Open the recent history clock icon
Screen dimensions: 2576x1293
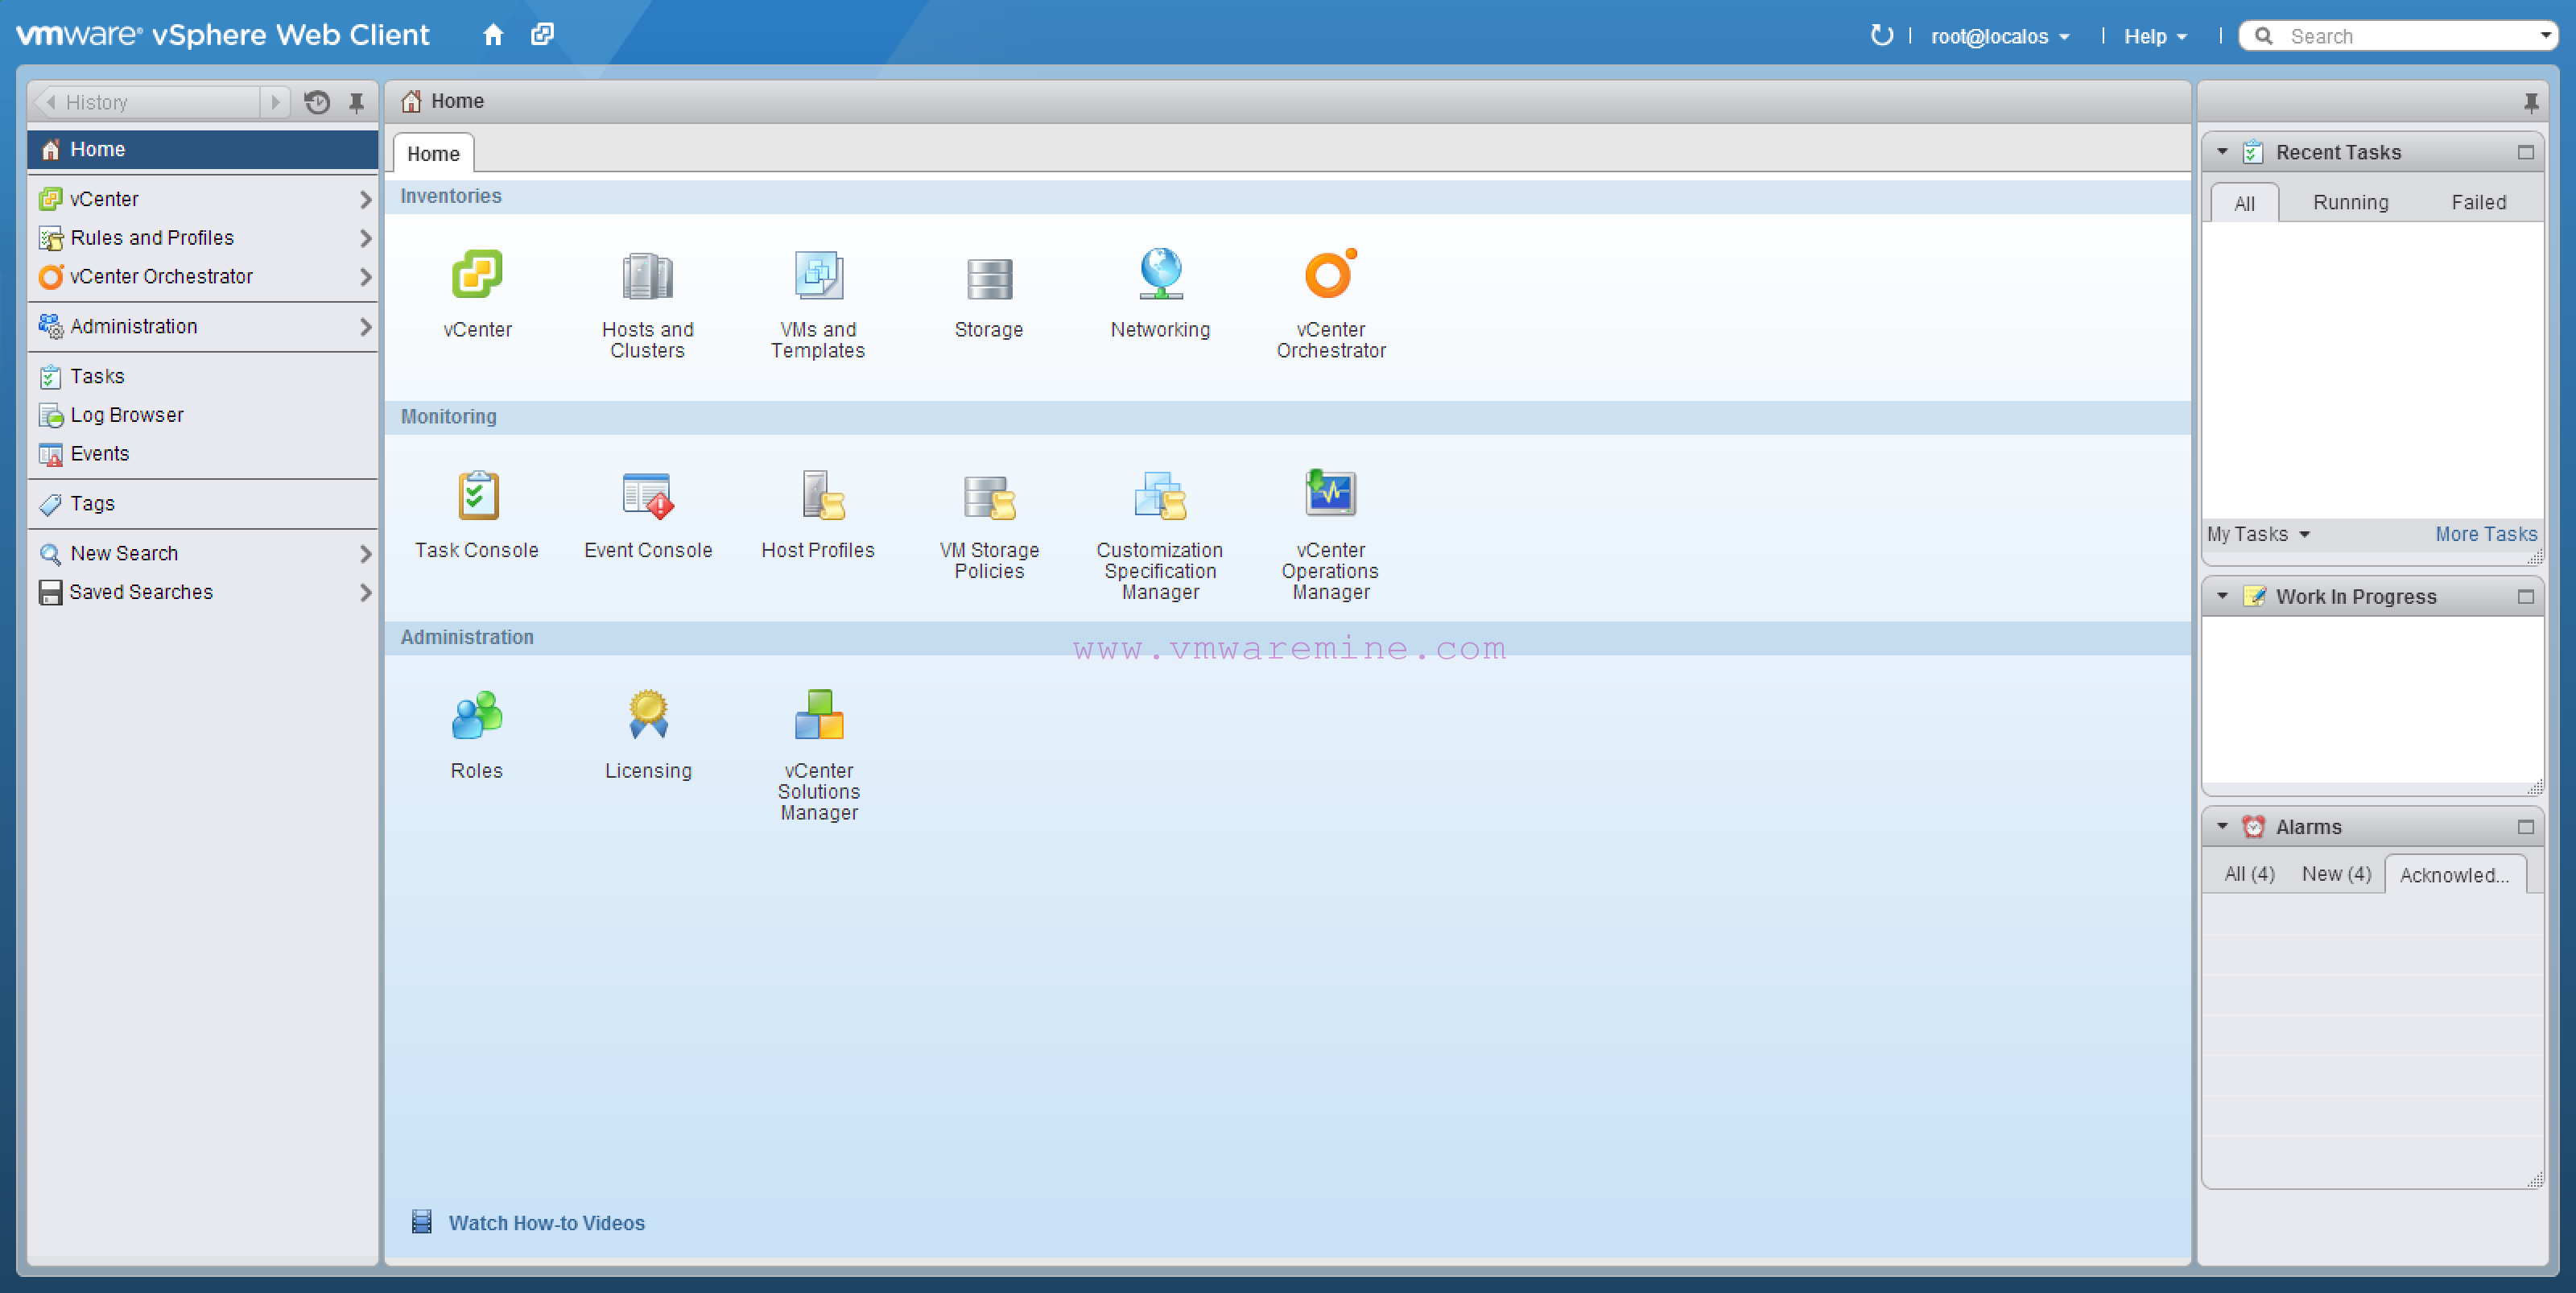pos(317,102)
